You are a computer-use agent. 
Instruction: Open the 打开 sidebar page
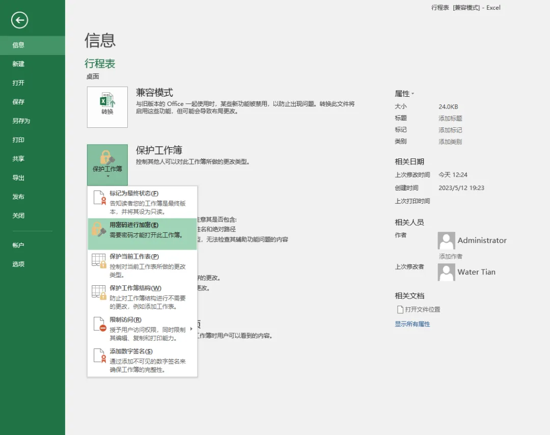(32, 83)
